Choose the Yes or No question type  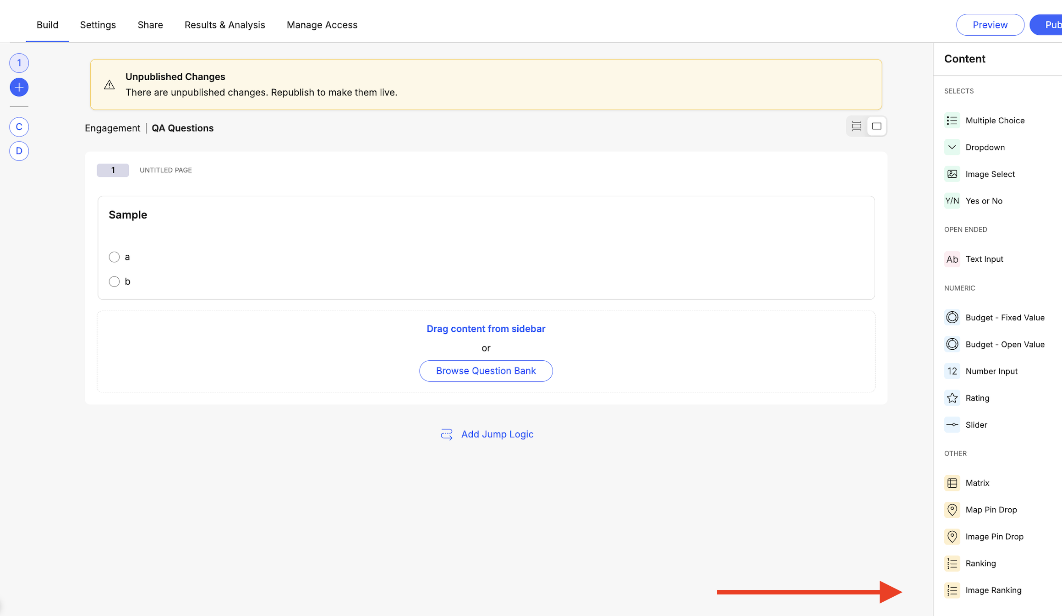(x=983, y=201)
